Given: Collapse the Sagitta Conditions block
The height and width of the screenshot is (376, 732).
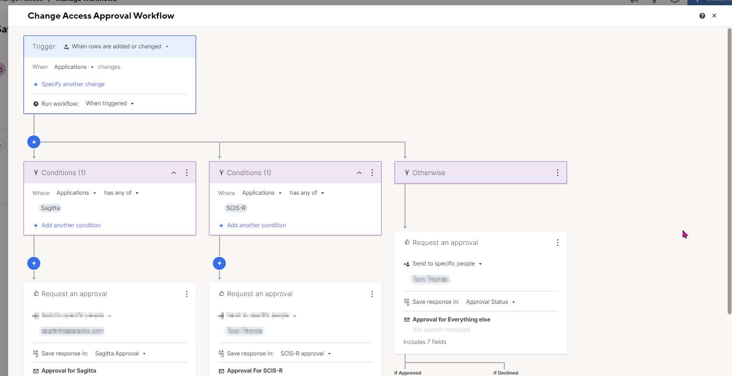Looking at the screenshot, I should coord(174,173).
